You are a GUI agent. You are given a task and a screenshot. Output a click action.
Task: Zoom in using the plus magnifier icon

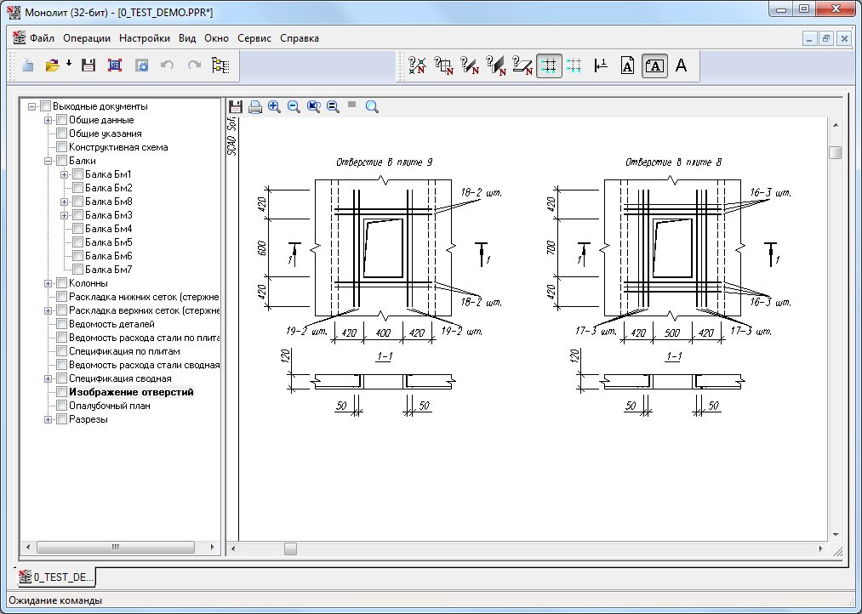tap(274, 106)
